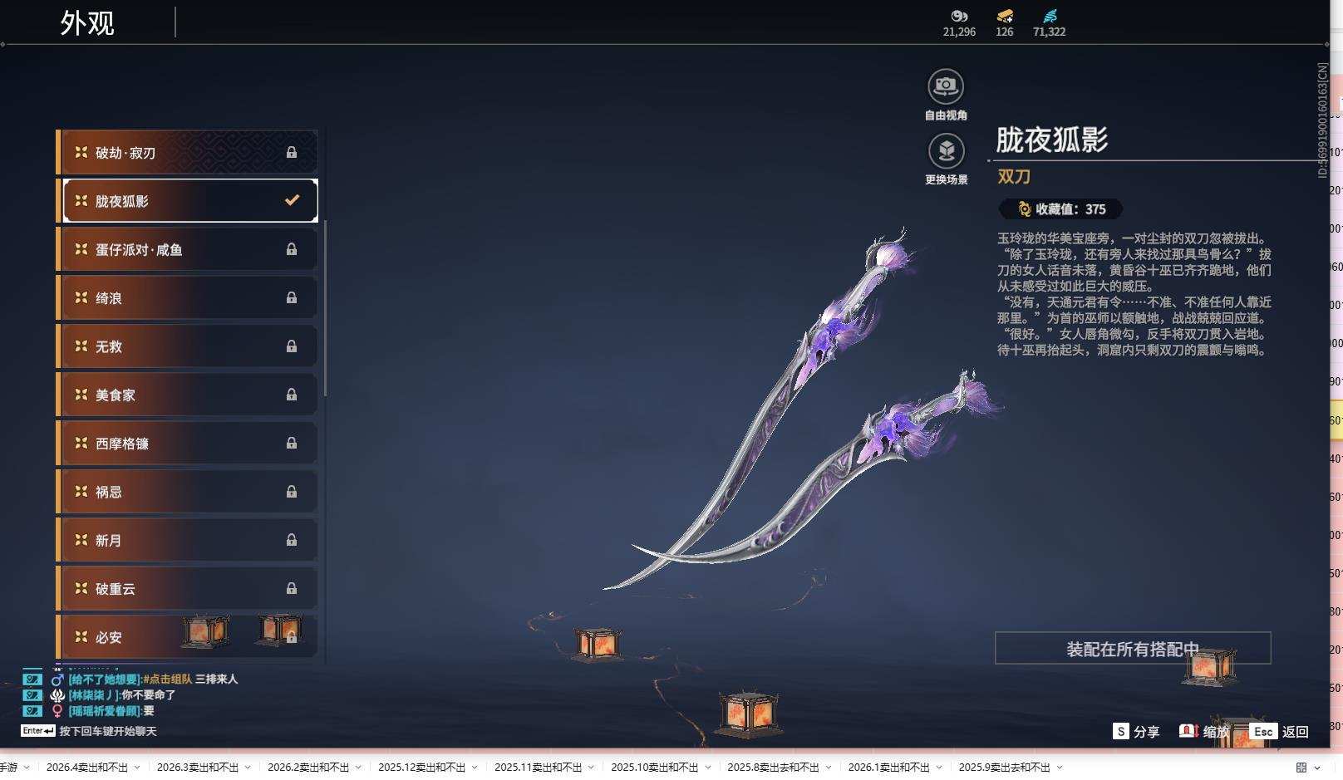Select the 蛋仔派对·咸鱼 skin
The width and height of the screenshot is (1343, 780).
187,249
